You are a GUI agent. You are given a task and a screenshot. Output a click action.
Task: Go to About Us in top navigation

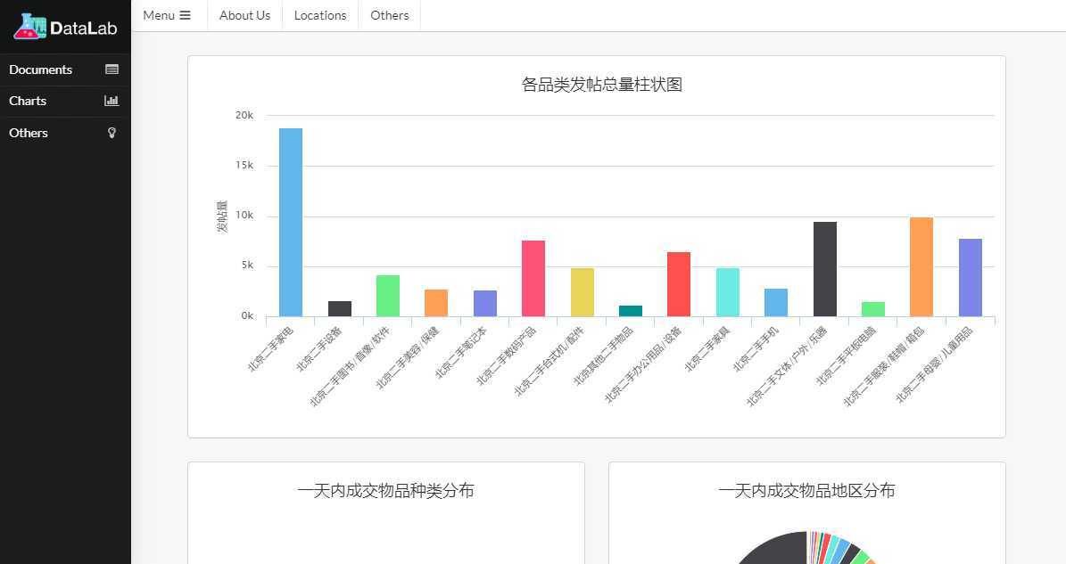pos(244,15)
